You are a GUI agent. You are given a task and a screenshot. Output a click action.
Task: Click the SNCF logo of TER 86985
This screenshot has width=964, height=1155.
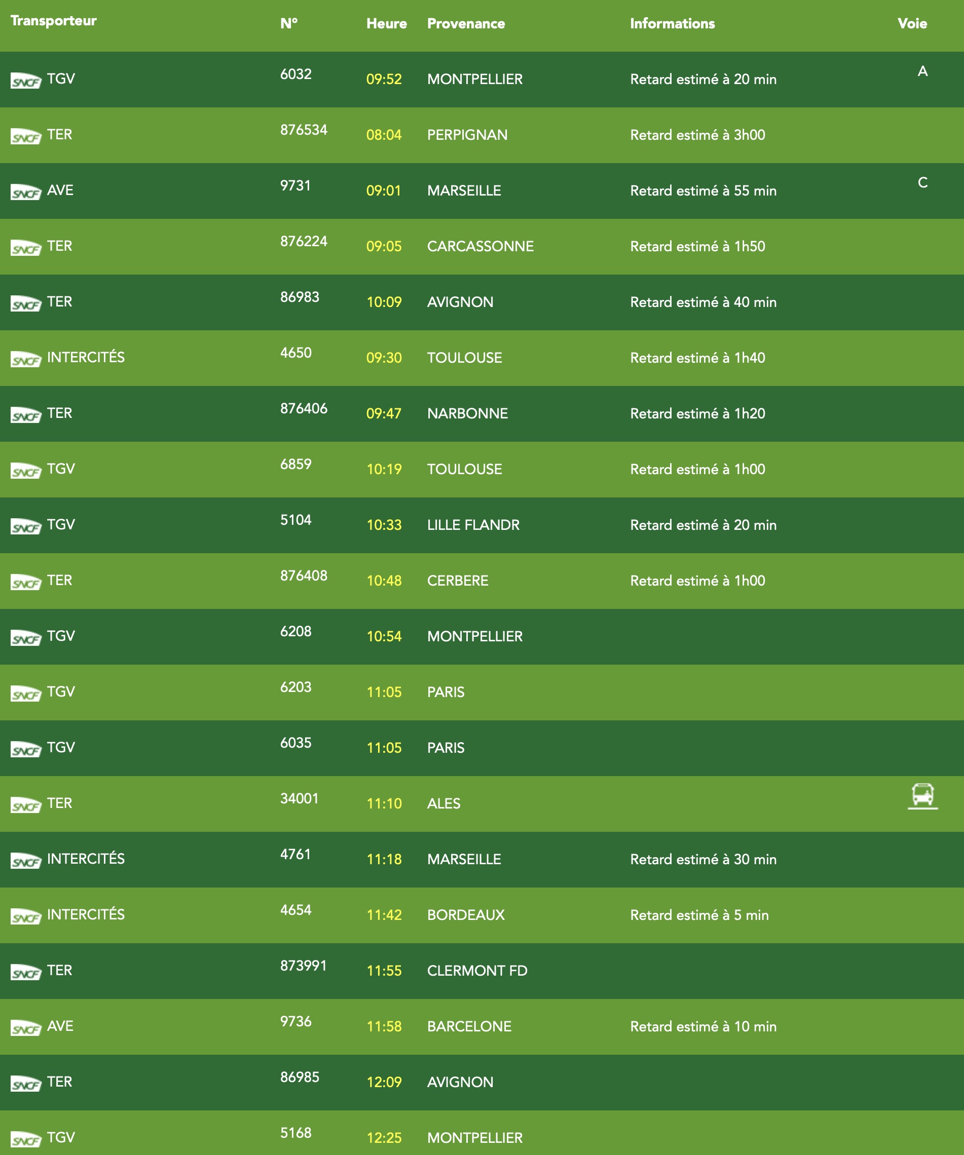[x=26, y=1084]
